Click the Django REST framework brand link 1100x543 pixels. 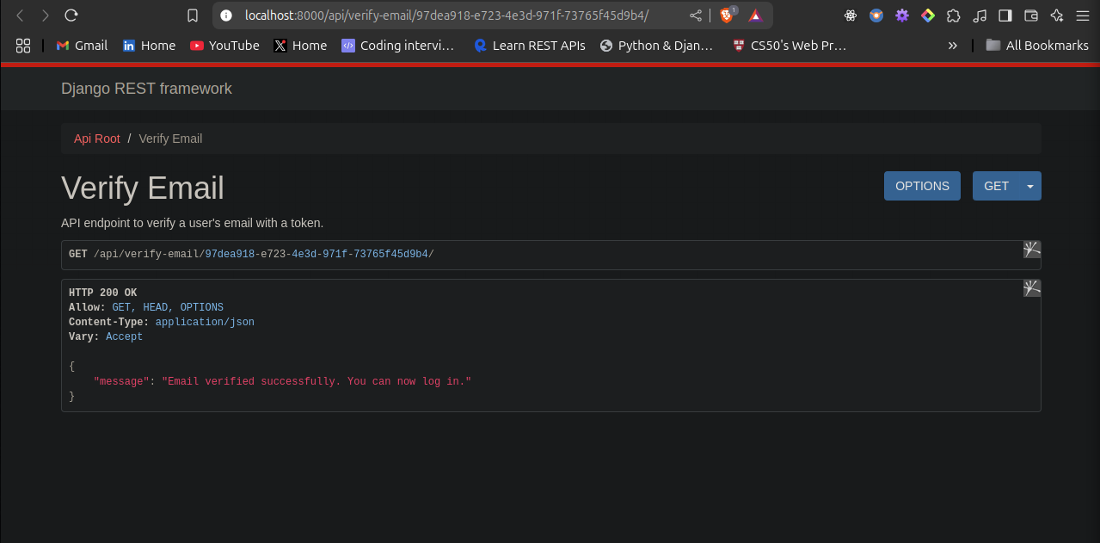146,89
